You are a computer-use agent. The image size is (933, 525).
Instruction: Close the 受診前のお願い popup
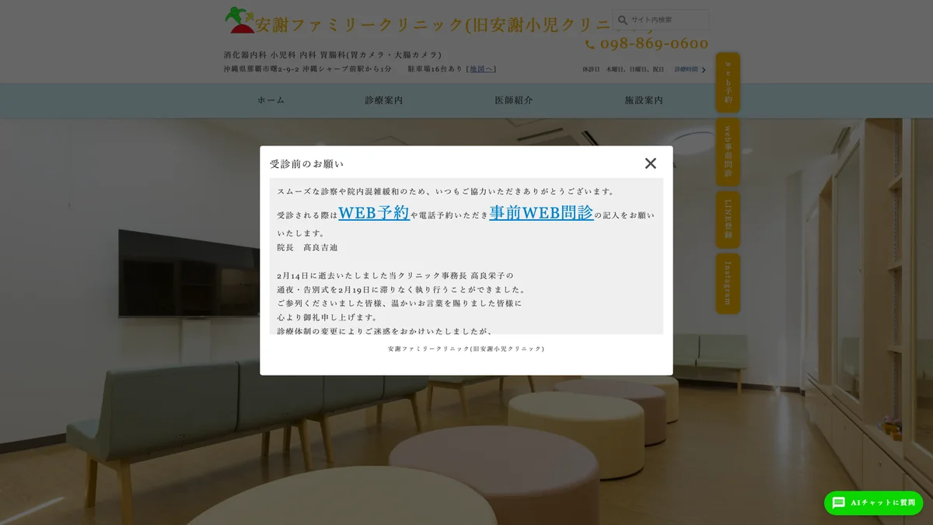point(650,163)
